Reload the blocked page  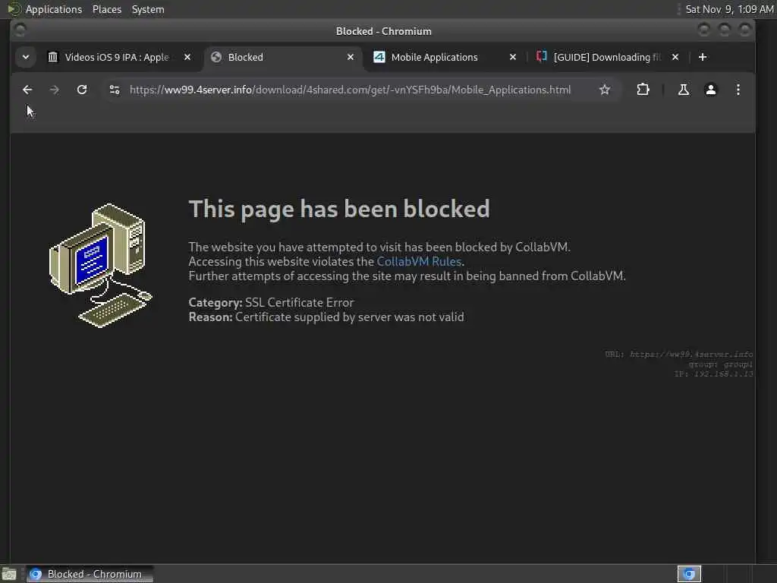pyautogui.click(x=82, y=90)
